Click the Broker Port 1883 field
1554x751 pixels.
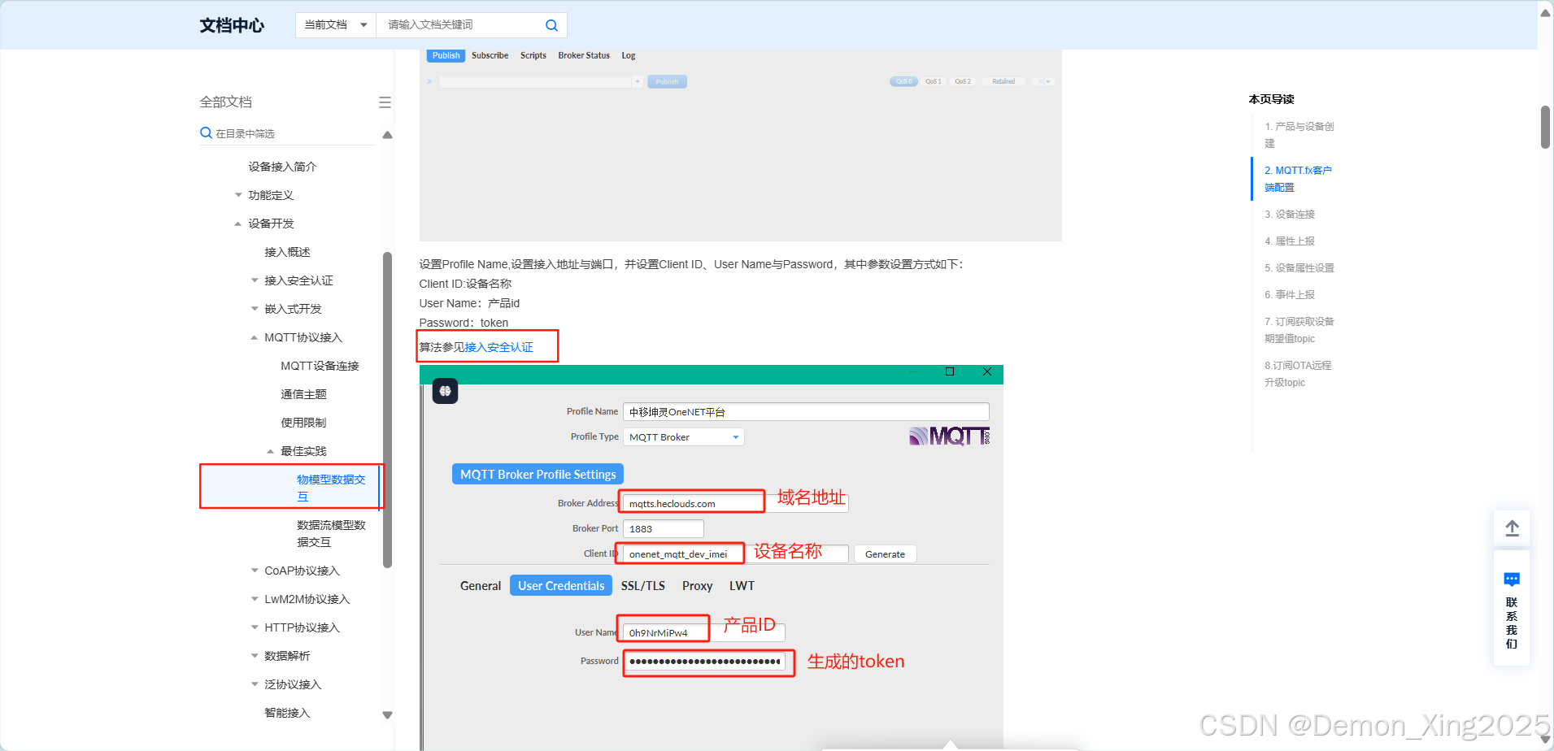click(x=663, y=529)
